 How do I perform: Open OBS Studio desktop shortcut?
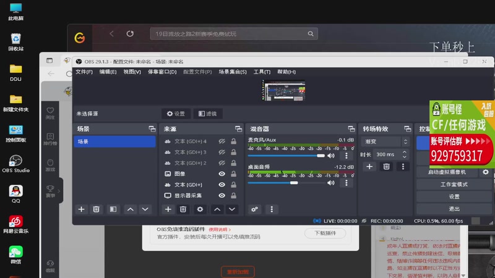pos(16,164)
